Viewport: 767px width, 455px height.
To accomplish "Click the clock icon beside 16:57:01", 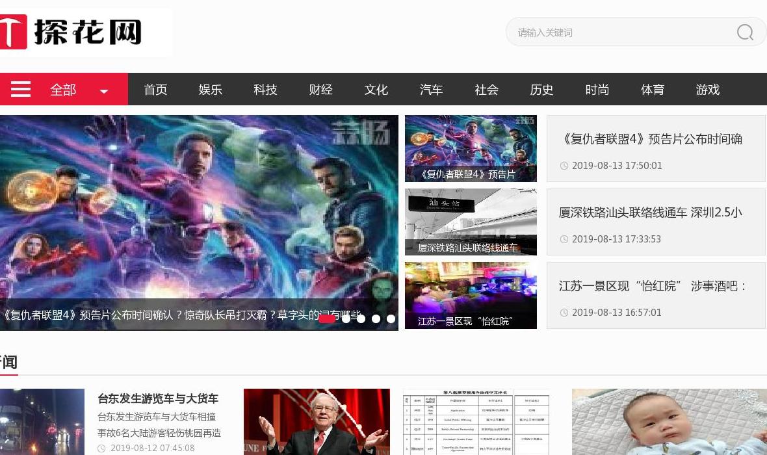I will (564, 313).
